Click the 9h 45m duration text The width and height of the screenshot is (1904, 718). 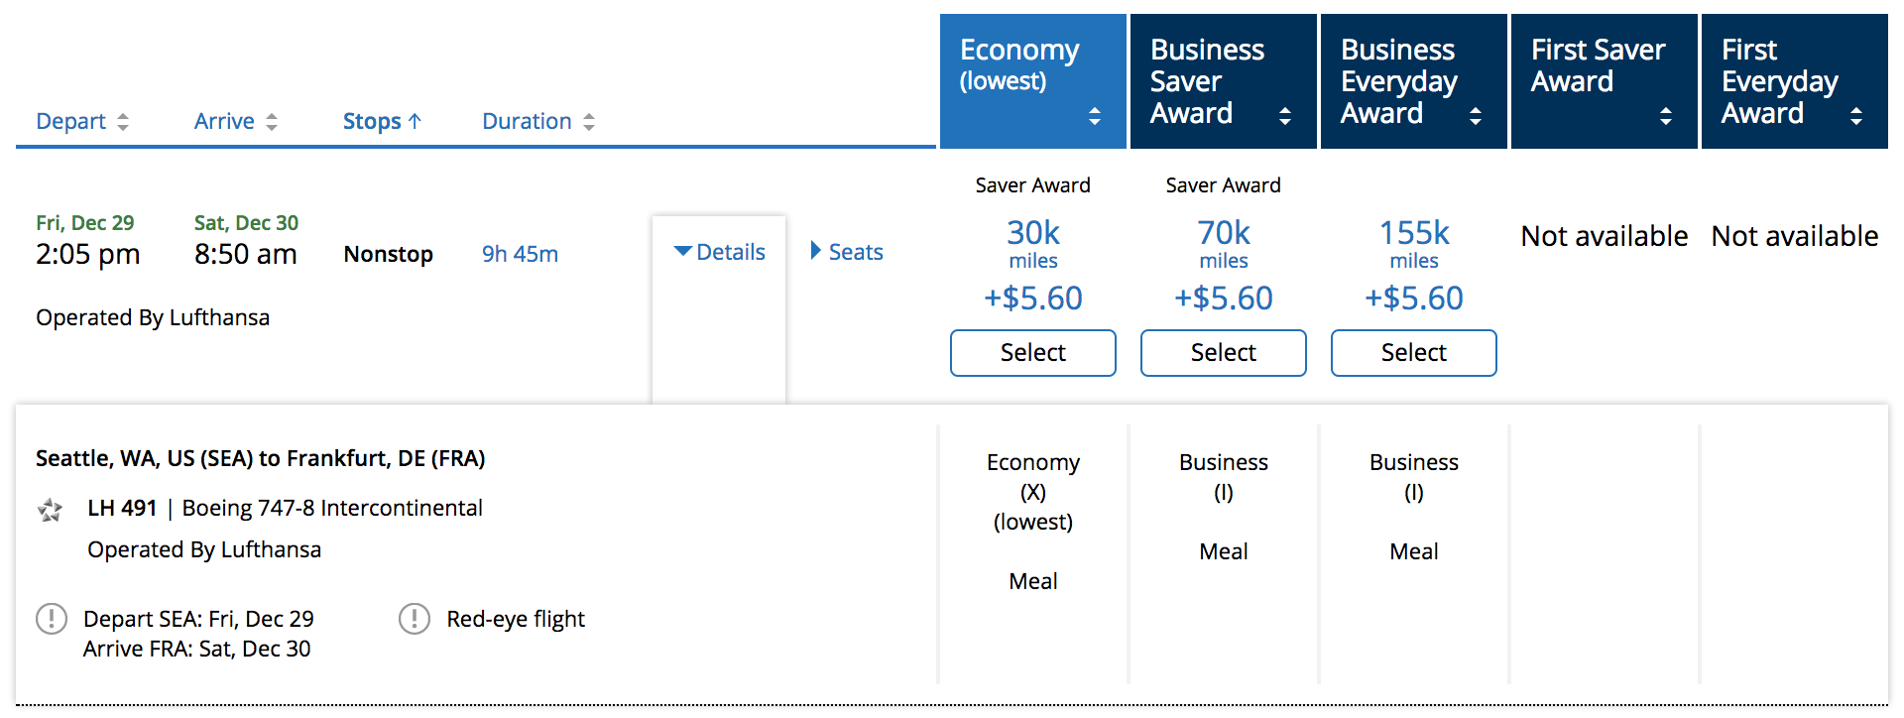coord(520,254)
